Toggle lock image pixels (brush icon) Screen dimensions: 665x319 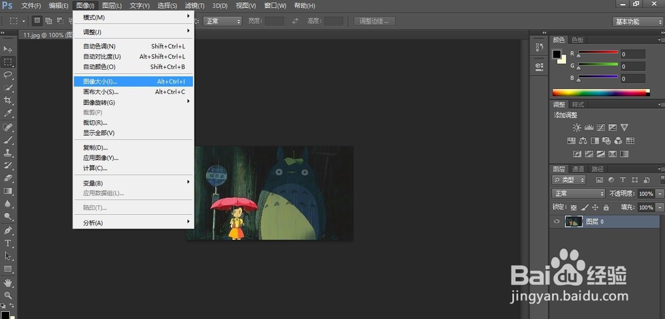pos(585,207)
